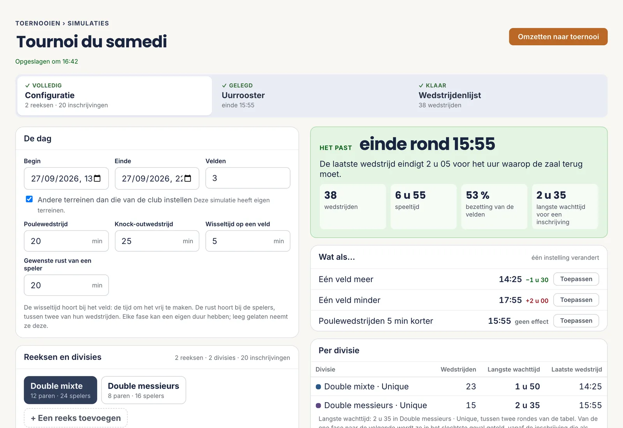The height and width of the screenshot is (428, 623).
Task: Click the '38 wedstrijden' stat card
Action: coord(353,207)
